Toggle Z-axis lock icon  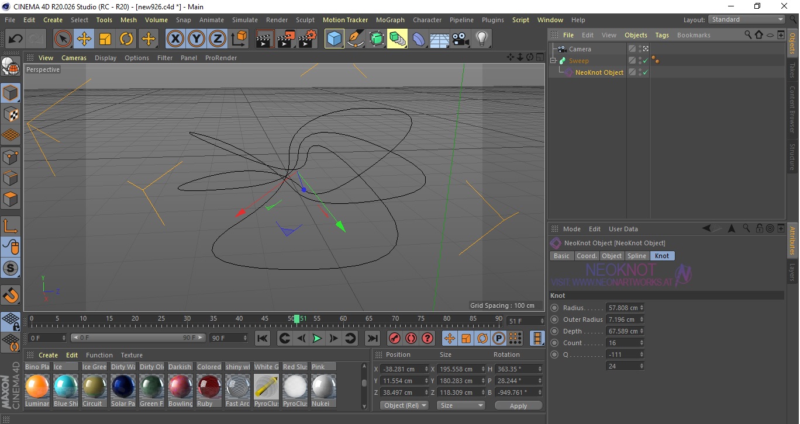(x=217, y=39)
